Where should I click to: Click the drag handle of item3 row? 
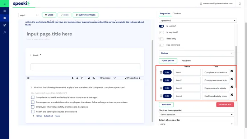161,88
